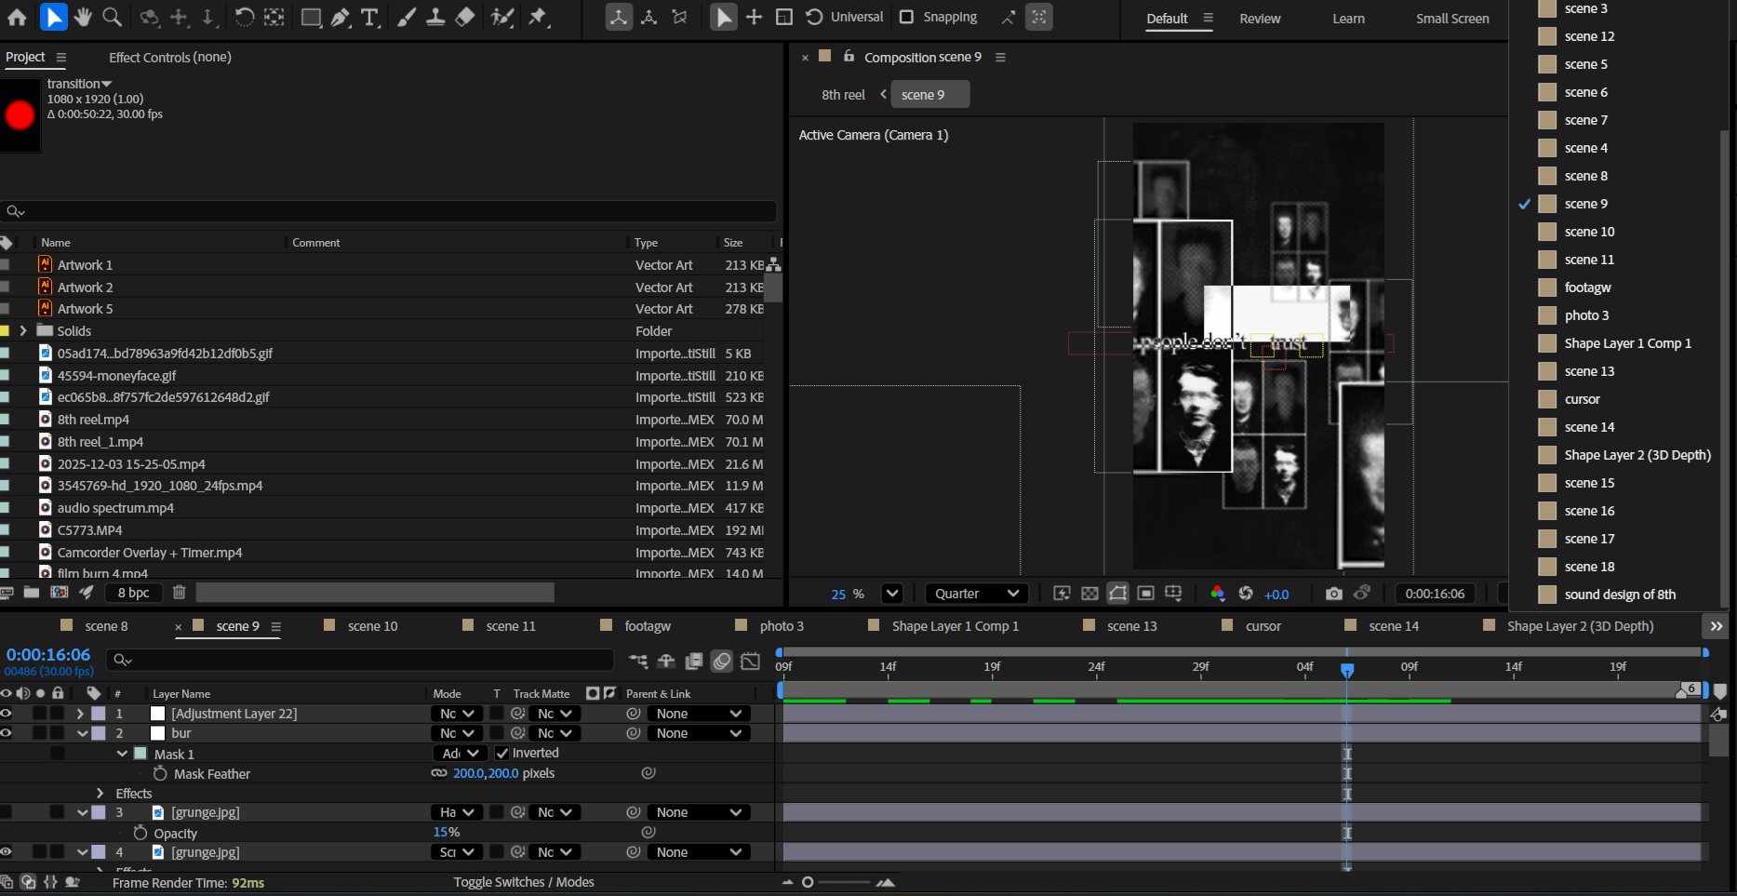Select the Pen tool in the toolbar
Image resolution: width=1737 pixels, height=896 pixels.
[x=341, y=17]
